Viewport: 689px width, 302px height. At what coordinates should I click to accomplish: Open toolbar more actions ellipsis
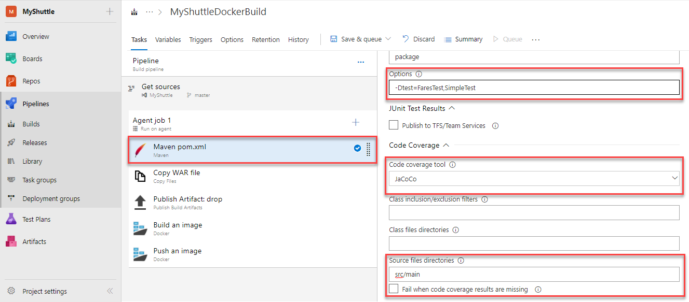[x=536, y=39]
